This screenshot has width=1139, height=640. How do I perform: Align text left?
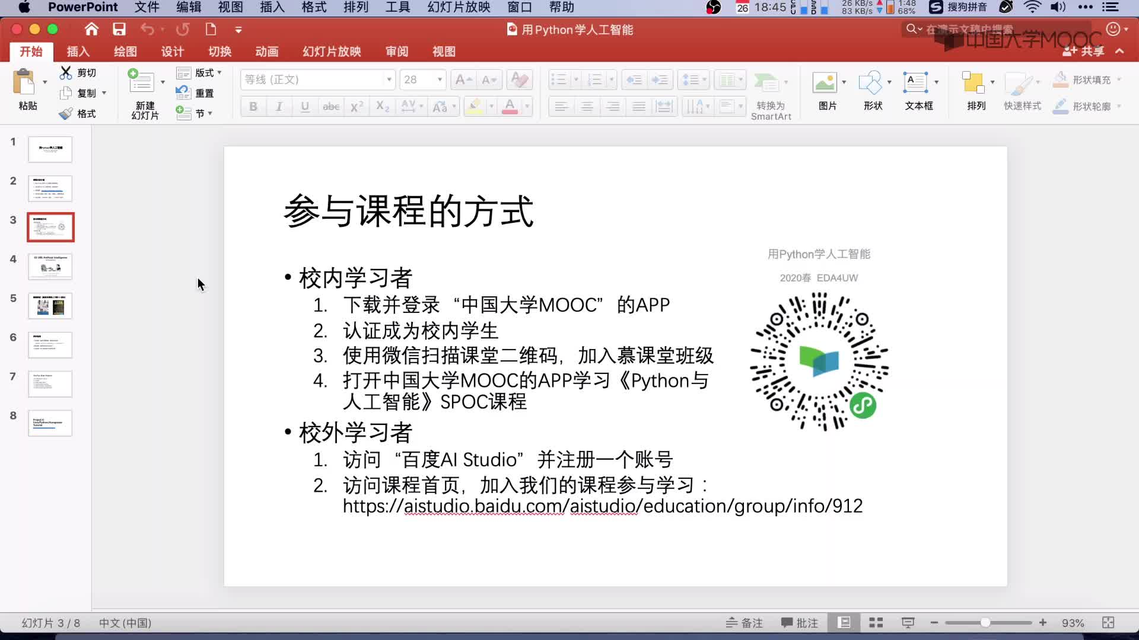(x=561, y=107)
